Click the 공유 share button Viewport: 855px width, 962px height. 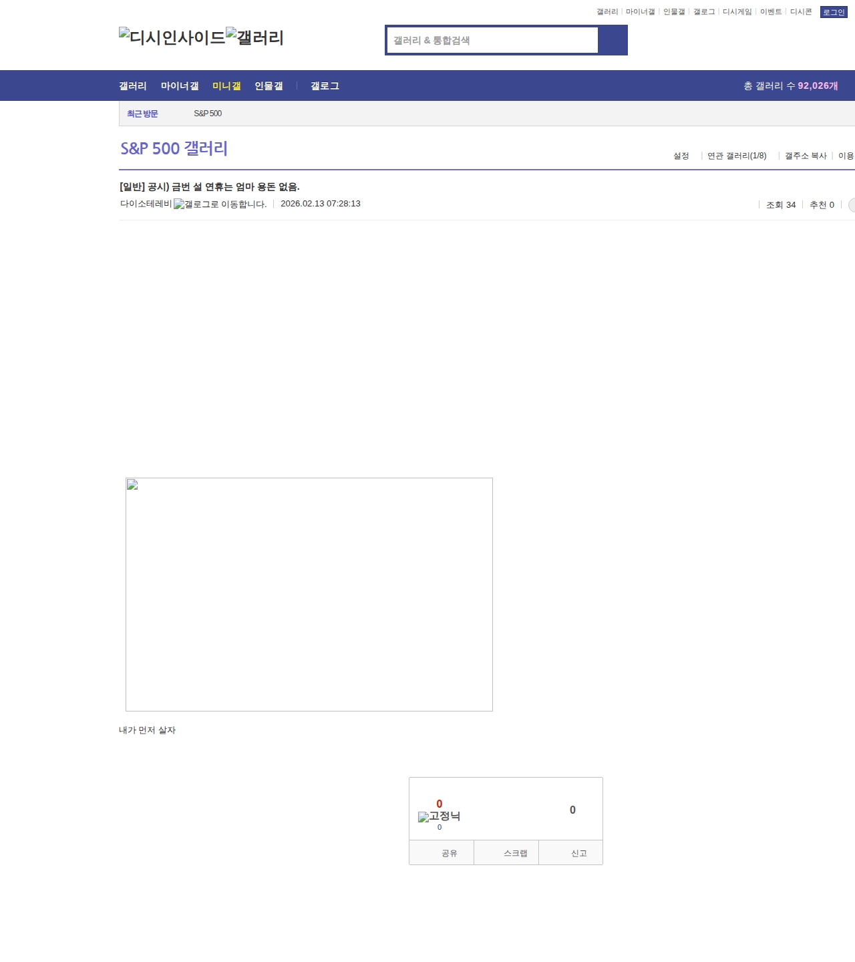tap(449, 853)
